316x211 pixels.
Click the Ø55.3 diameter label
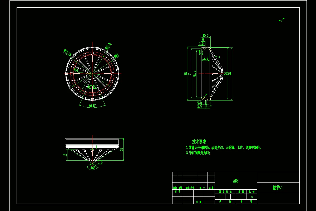click(108, 46)
